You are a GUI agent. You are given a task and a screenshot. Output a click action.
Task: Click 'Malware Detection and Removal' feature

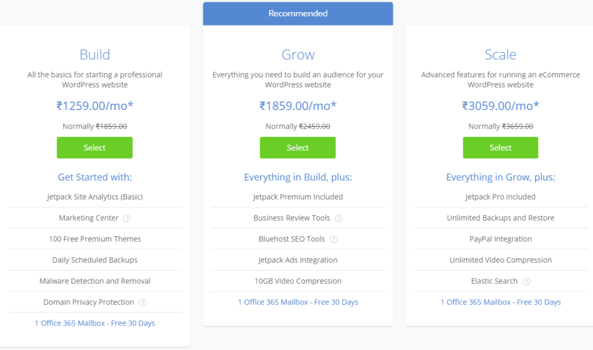click(95, 281)
